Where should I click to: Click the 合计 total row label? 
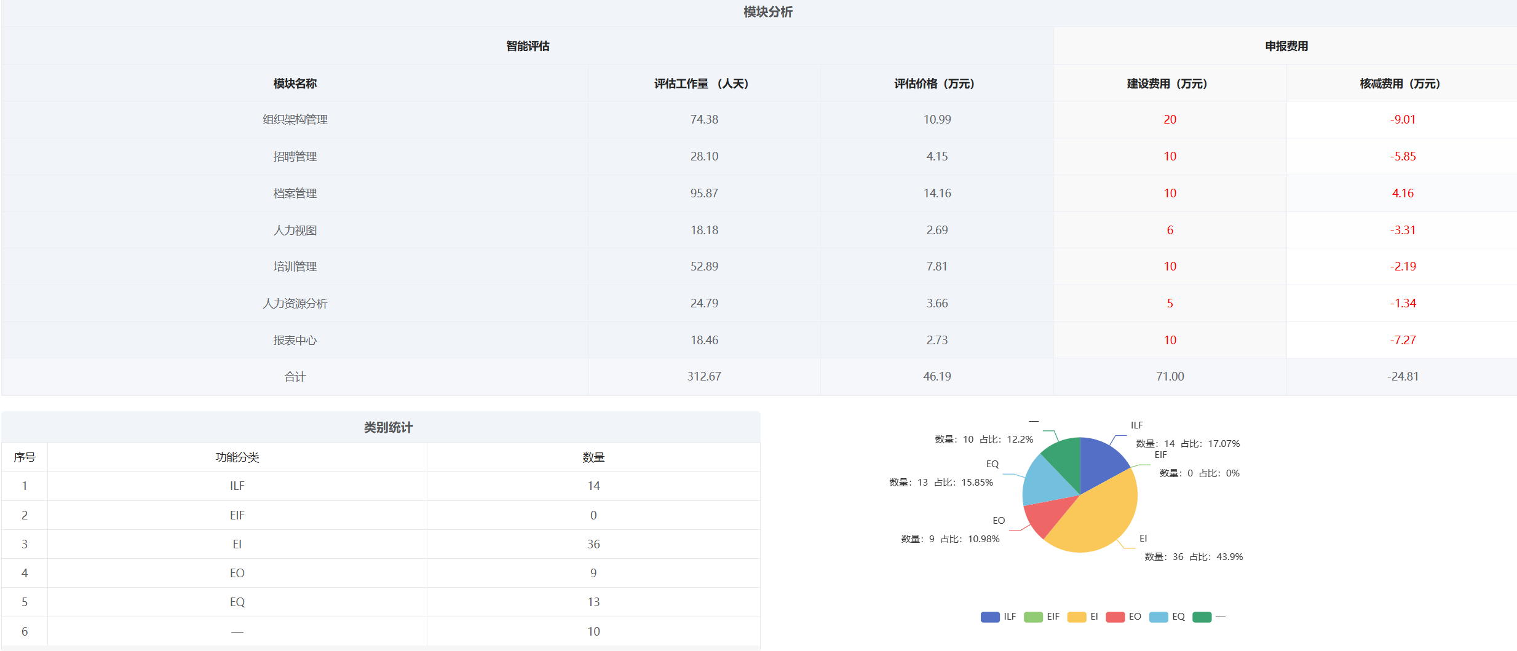[295, 377]
